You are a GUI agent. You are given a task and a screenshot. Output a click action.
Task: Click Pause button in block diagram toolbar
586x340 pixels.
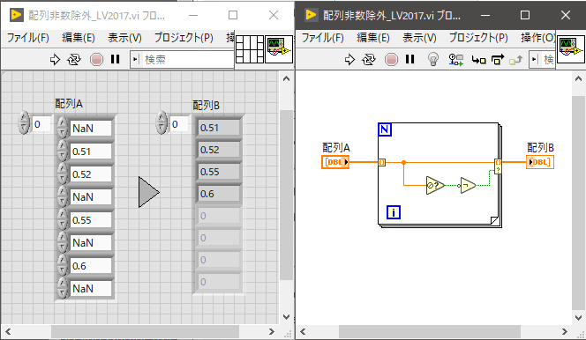click(410, 59)
